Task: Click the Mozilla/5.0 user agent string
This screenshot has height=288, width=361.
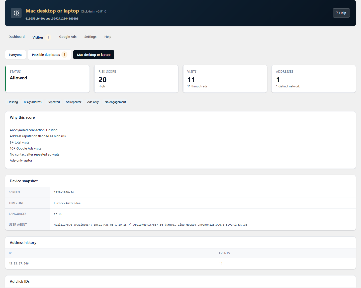Action: click(151, 225)
